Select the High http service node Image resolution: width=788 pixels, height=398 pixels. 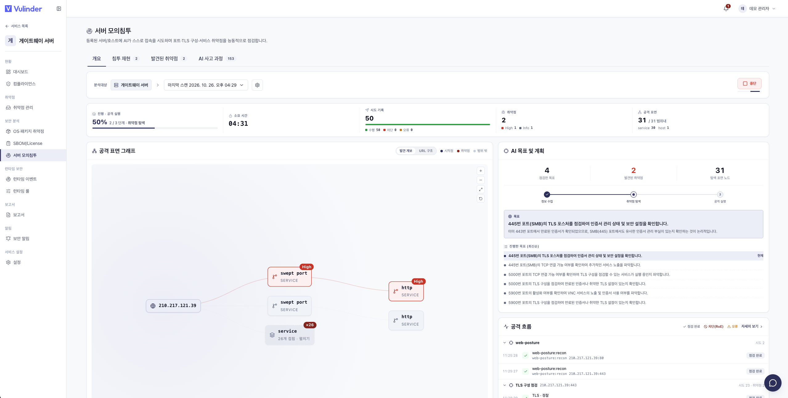tap(406, 291)
